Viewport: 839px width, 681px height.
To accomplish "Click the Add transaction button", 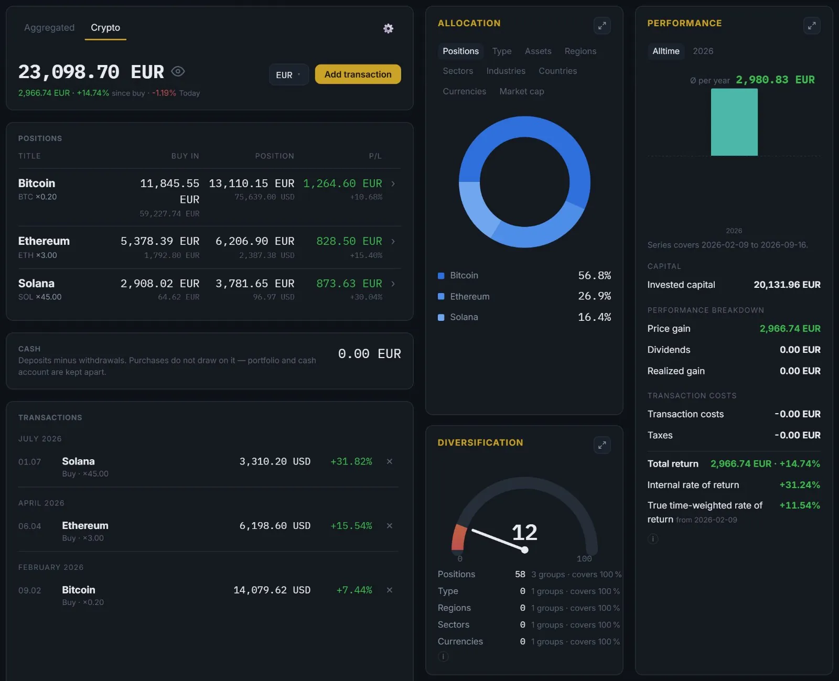I will [358, 74].
